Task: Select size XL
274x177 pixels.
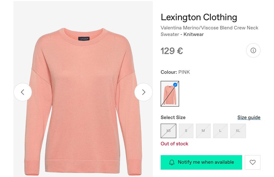Action: point(238,131)
